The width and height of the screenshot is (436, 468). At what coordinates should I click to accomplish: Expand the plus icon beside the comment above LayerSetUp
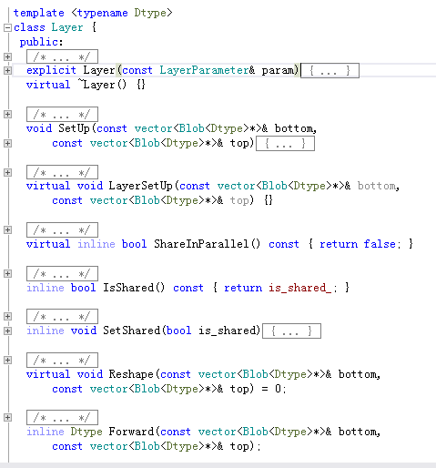[7, 172]
